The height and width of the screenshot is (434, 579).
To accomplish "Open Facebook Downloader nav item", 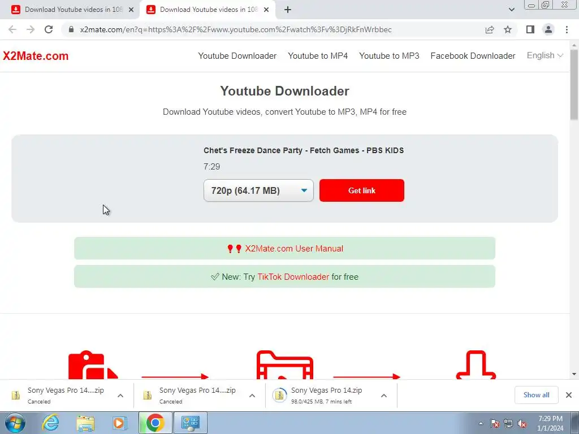I will [473, 56].
